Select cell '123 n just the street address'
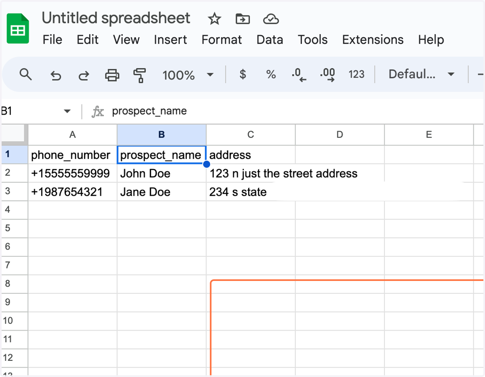This screenshot has height=377, width=485. [251, 173]
